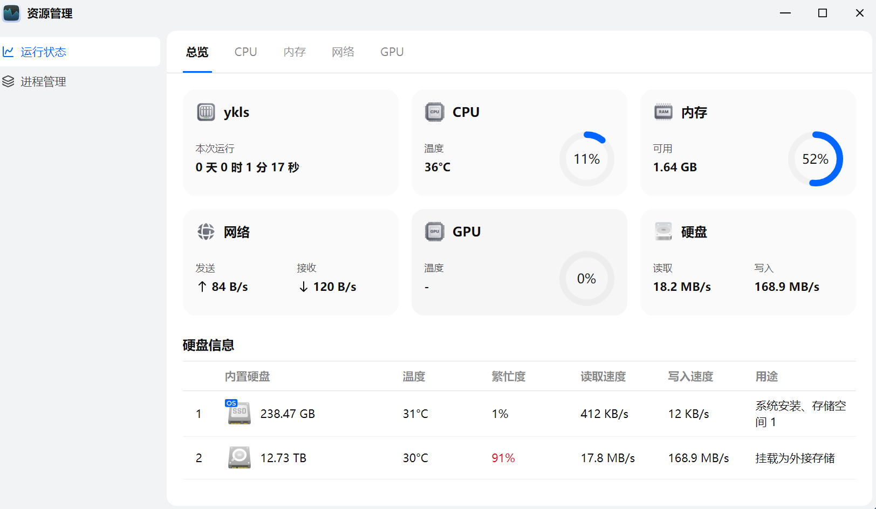
Task: Click the 30°C temperature of disk 2
Action: click(x=415, y=458)
